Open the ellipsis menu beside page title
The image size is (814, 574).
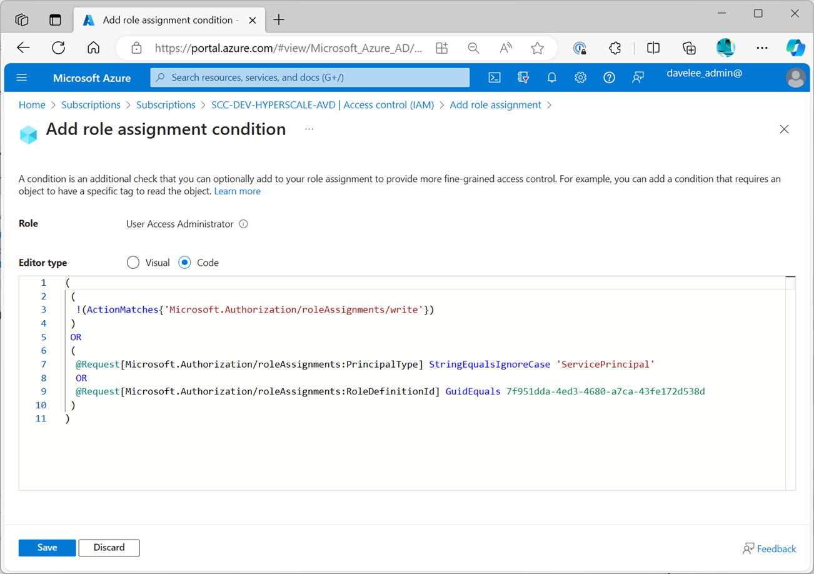(309, 129)
